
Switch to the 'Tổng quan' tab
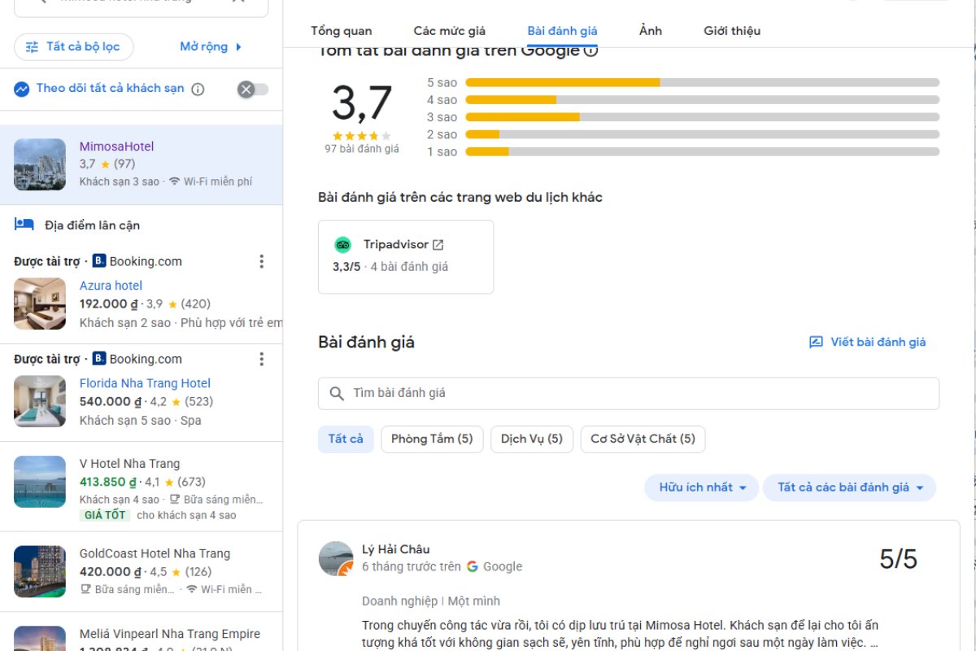coord(340,30)
